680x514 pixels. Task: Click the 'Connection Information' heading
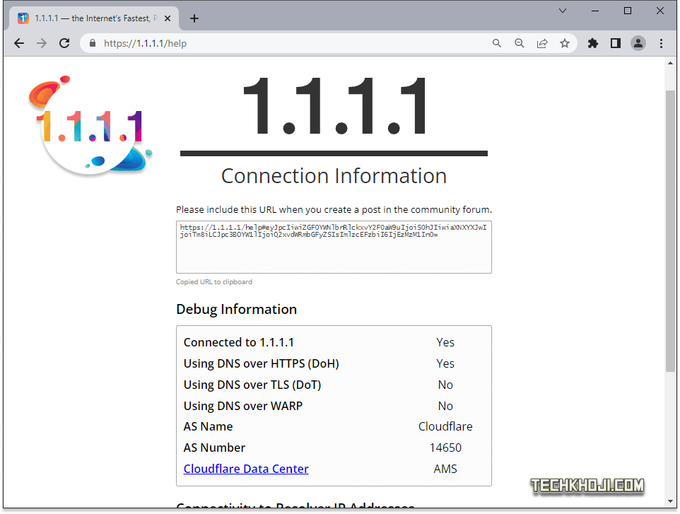click(x=334, y=176)
